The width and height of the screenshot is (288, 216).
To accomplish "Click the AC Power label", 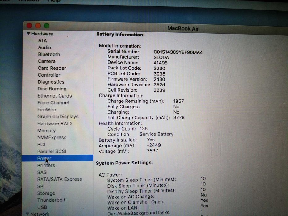I will pyautogui.click(x=110, y=175).
